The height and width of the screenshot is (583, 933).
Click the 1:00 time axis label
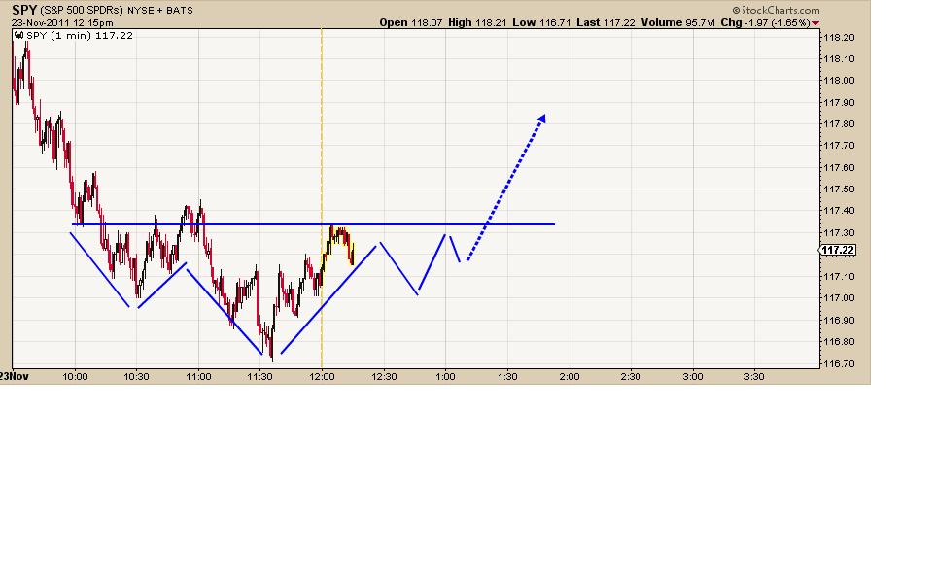coord(445,377)
